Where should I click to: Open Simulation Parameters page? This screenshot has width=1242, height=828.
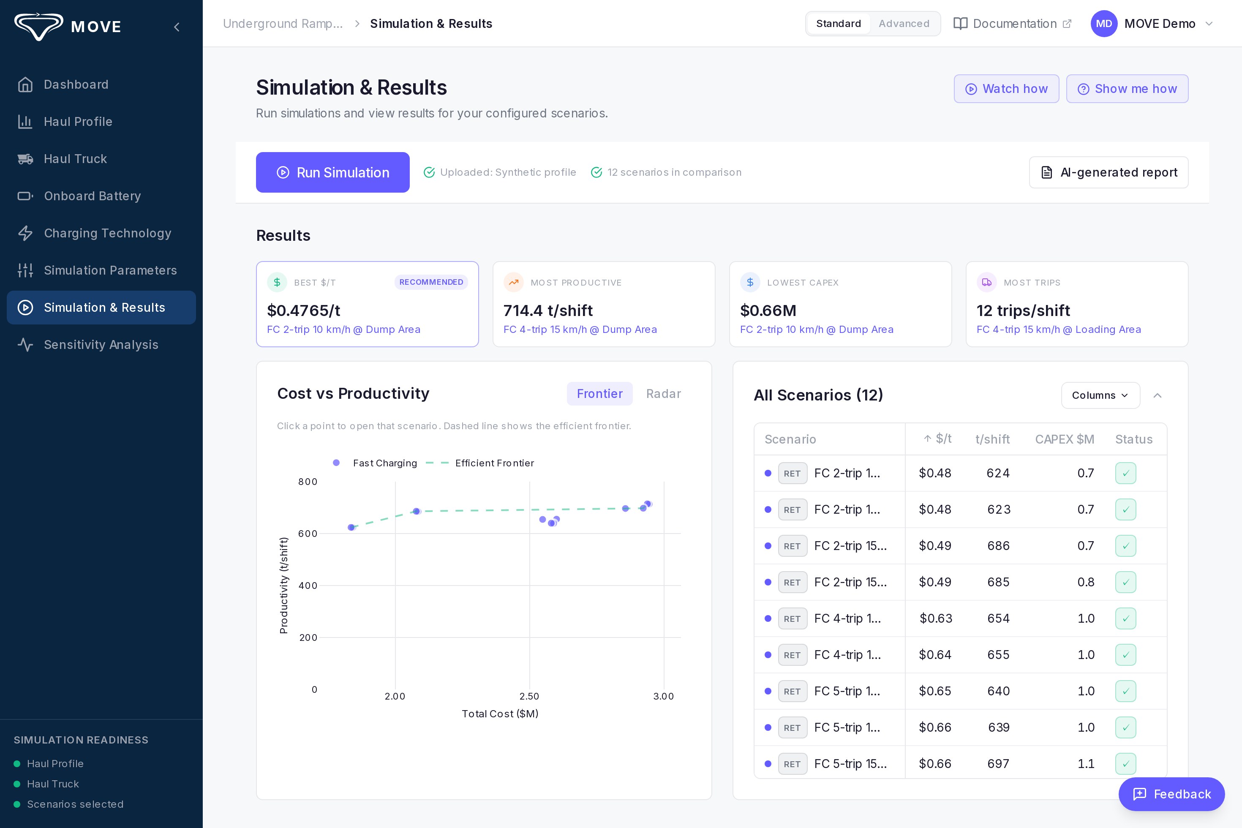[101, 270]
